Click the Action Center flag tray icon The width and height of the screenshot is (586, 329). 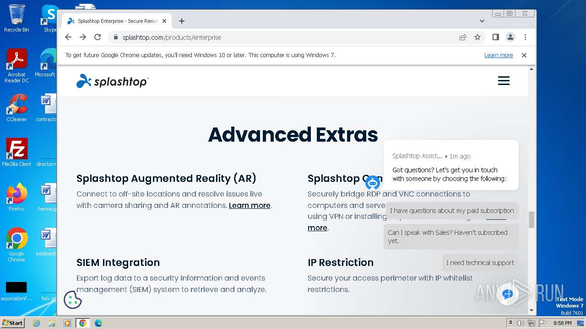click(x=542, y=323)
